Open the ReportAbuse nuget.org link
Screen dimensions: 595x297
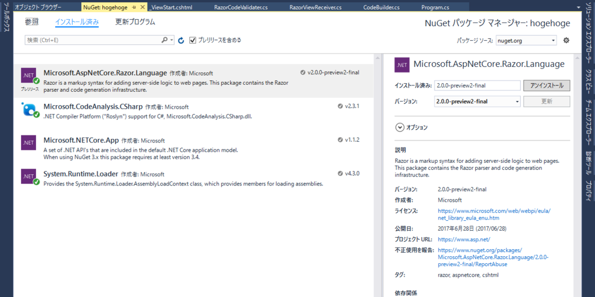click(x=493, y=257)
